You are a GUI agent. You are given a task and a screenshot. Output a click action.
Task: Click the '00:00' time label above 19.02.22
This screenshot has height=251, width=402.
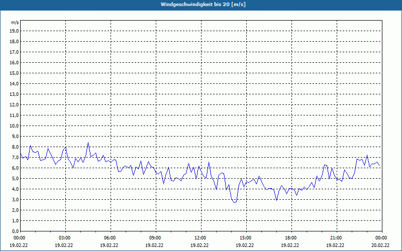pos(19,238)
